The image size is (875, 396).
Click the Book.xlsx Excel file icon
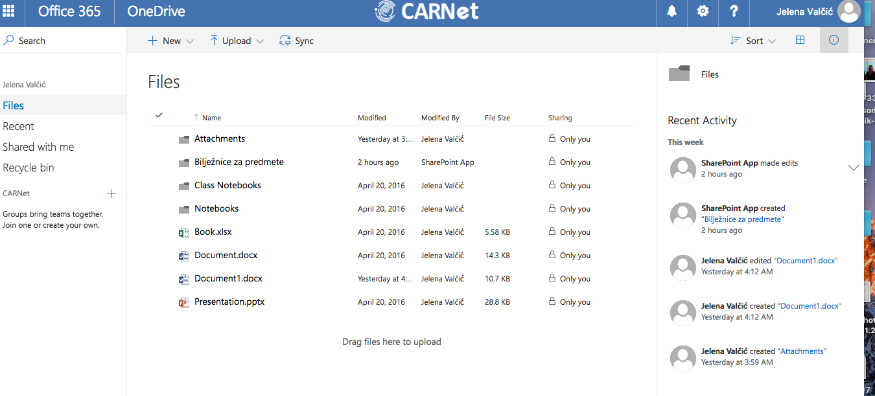tap(184, 232)
